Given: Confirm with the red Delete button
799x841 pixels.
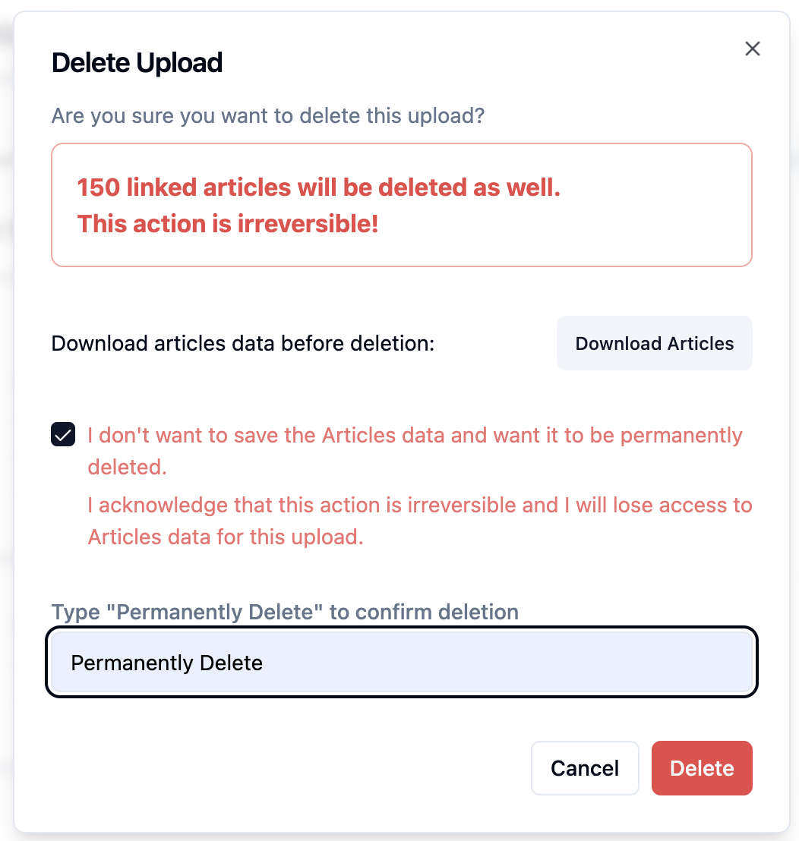Looking at the screenshot, I should (701, 768).
